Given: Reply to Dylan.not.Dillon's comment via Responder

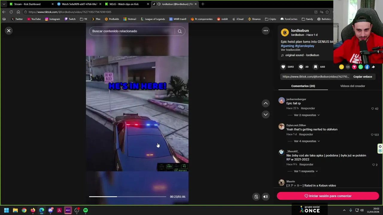Looking at the screenshot, I should pyautogui.click(x=306, y=134).
